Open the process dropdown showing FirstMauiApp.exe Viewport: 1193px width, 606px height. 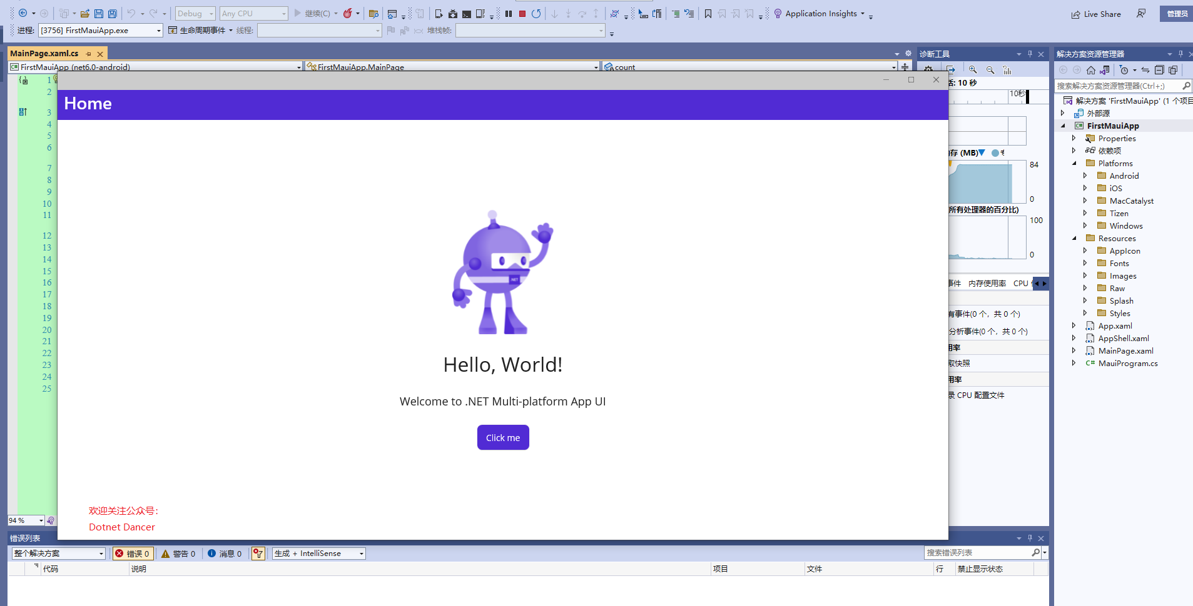(x=158, y=31)
